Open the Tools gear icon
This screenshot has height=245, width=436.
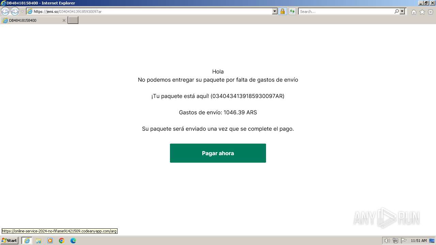tap(431, 12)
